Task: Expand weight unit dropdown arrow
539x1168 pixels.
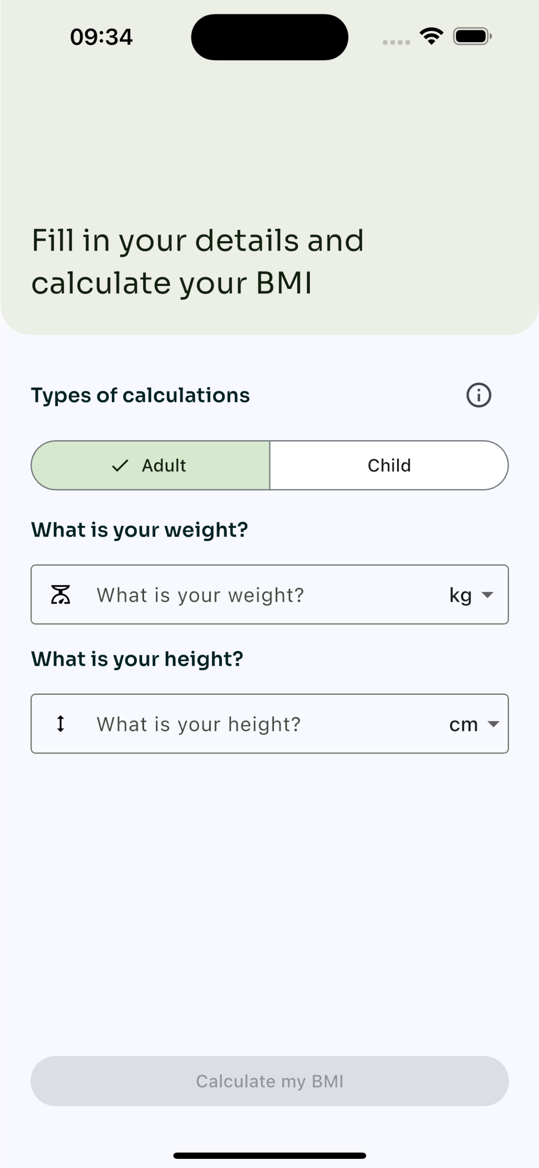Action: [487, 594]
